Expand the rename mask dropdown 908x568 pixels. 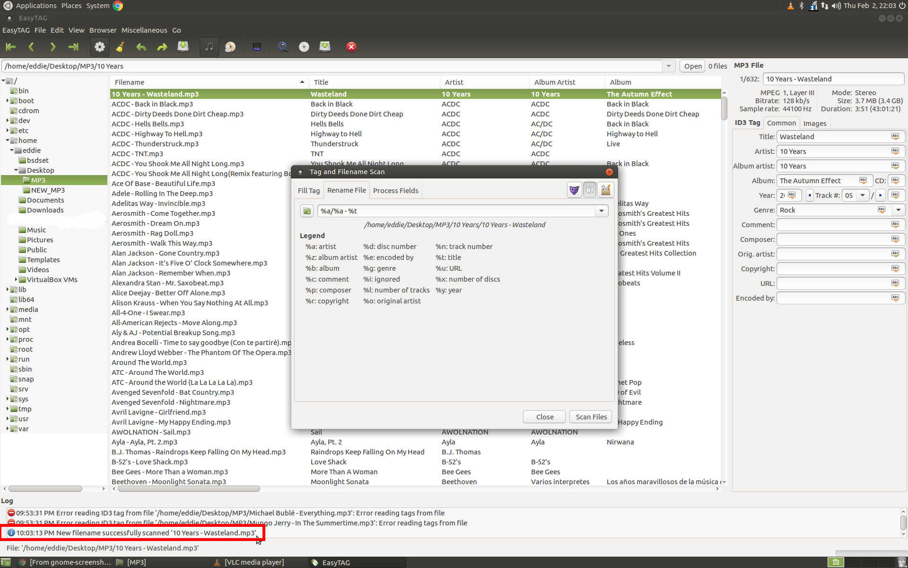pyautogui.click(x=601, y=211)
